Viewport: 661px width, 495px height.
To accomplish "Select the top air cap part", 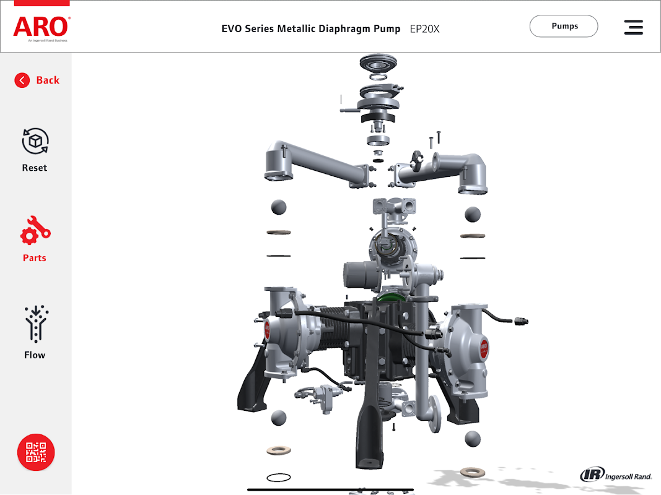I will coord(378,63).
